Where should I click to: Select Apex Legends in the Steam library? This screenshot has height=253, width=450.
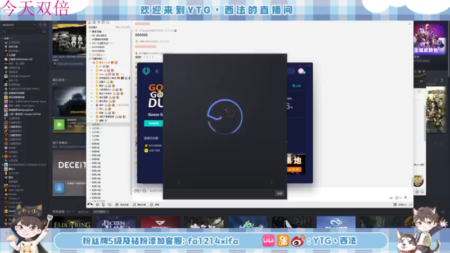(x=13, y=190)
